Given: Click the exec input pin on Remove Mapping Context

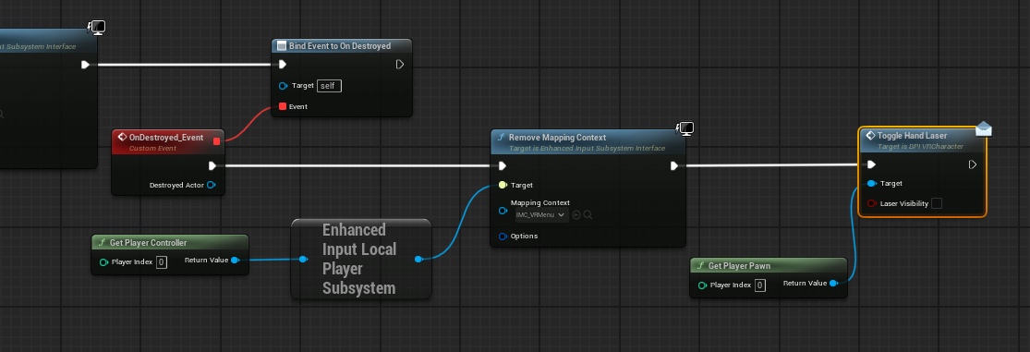Looking at the screenshot, I should click(x=503, y=165).
